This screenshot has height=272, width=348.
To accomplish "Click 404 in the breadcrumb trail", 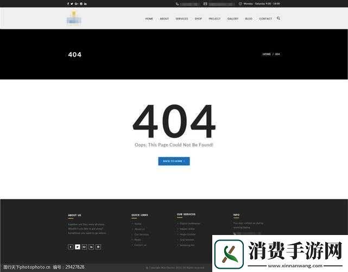I will click(x=277, y=54).
